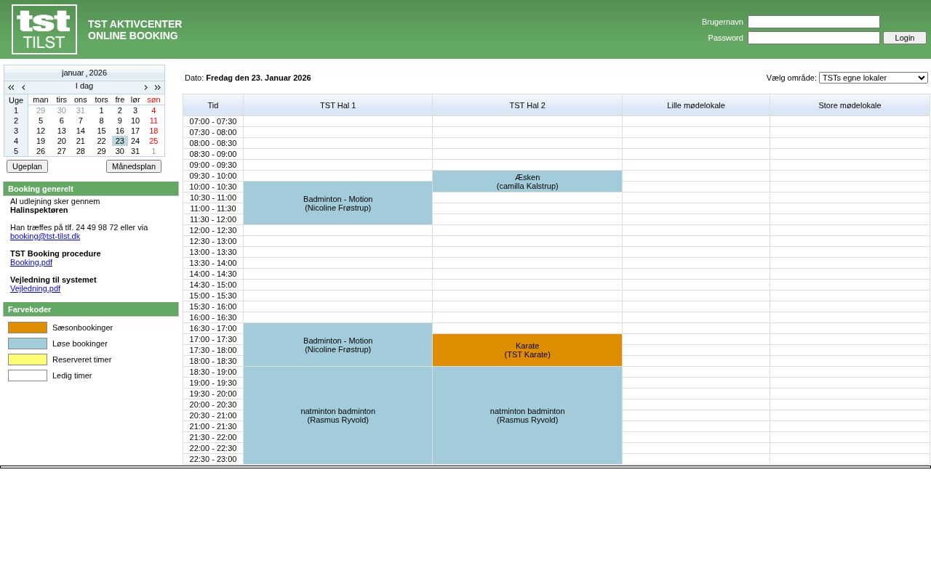931x581 pixels.
Task: Go to next year in calendar
Action: click(157, 87)
